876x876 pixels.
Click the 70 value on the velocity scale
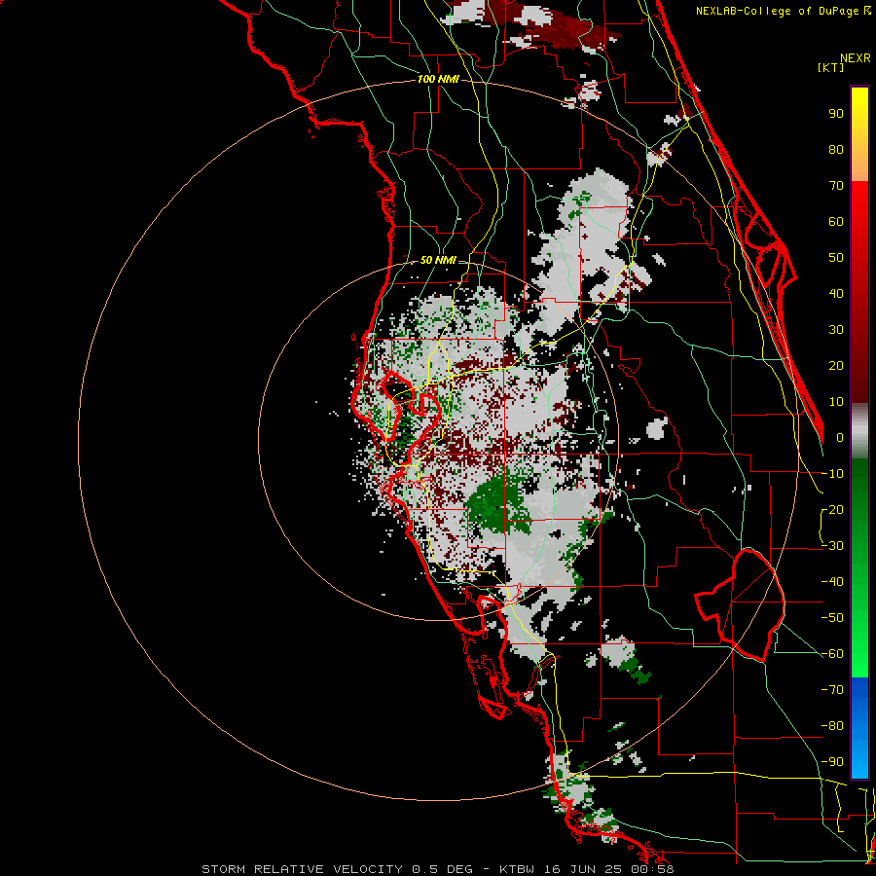pos(836,186)
